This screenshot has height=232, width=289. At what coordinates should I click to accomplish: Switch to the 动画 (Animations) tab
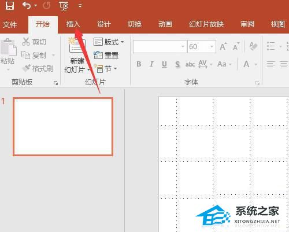(x=165, y=24)
